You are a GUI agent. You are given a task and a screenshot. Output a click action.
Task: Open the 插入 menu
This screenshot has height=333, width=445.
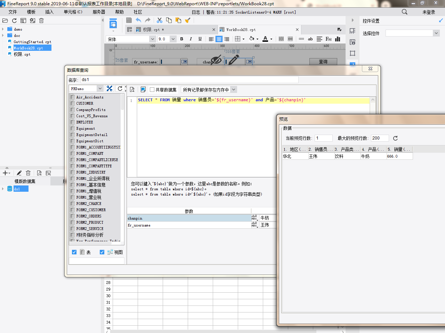pyautogui.click(x=49, y=12)
